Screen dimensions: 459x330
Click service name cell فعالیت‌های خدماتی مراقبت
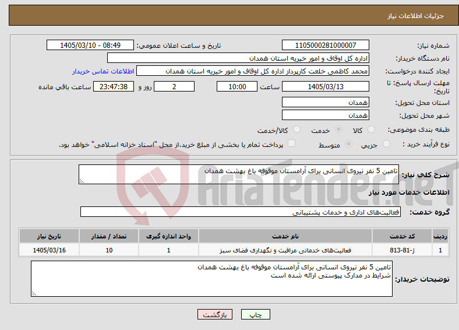(x=285, y=250)
